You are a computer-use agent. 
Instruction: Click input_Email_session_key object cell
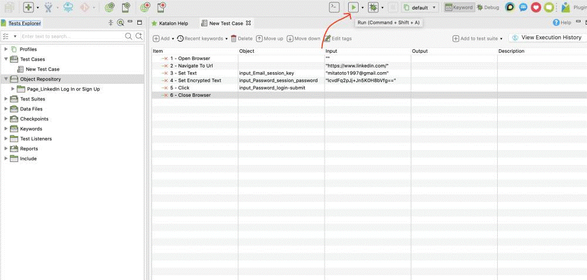(281, 73)
